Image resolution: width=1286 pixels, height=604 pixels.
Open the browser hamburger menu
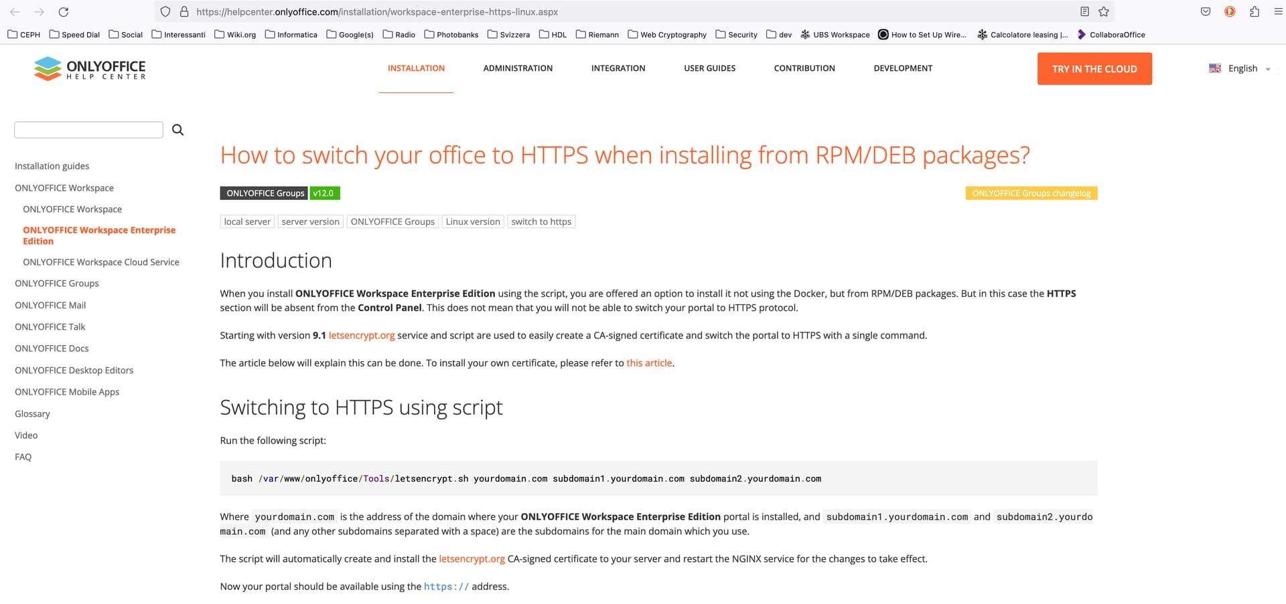[1278, 11]
